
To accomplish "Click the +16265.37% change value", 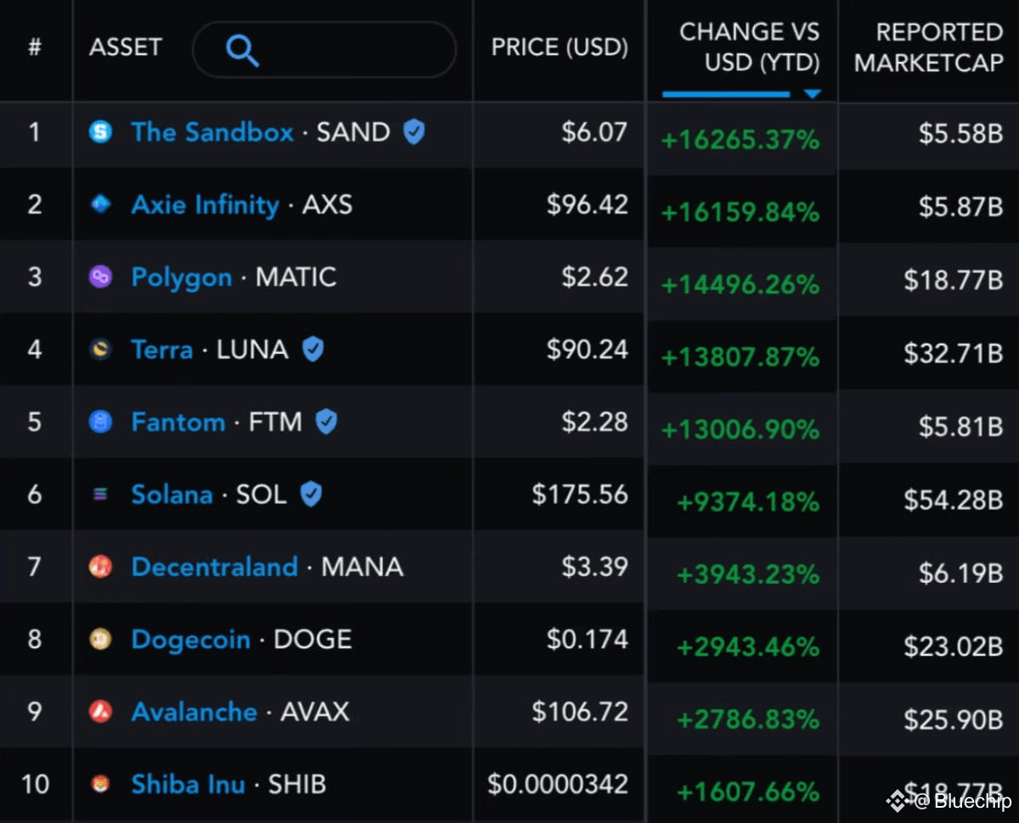I will 740,140.
